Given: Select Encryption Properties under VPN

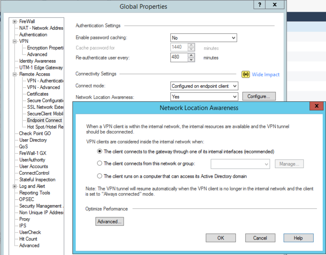Looking at the screenshot, I should (45, 48).
